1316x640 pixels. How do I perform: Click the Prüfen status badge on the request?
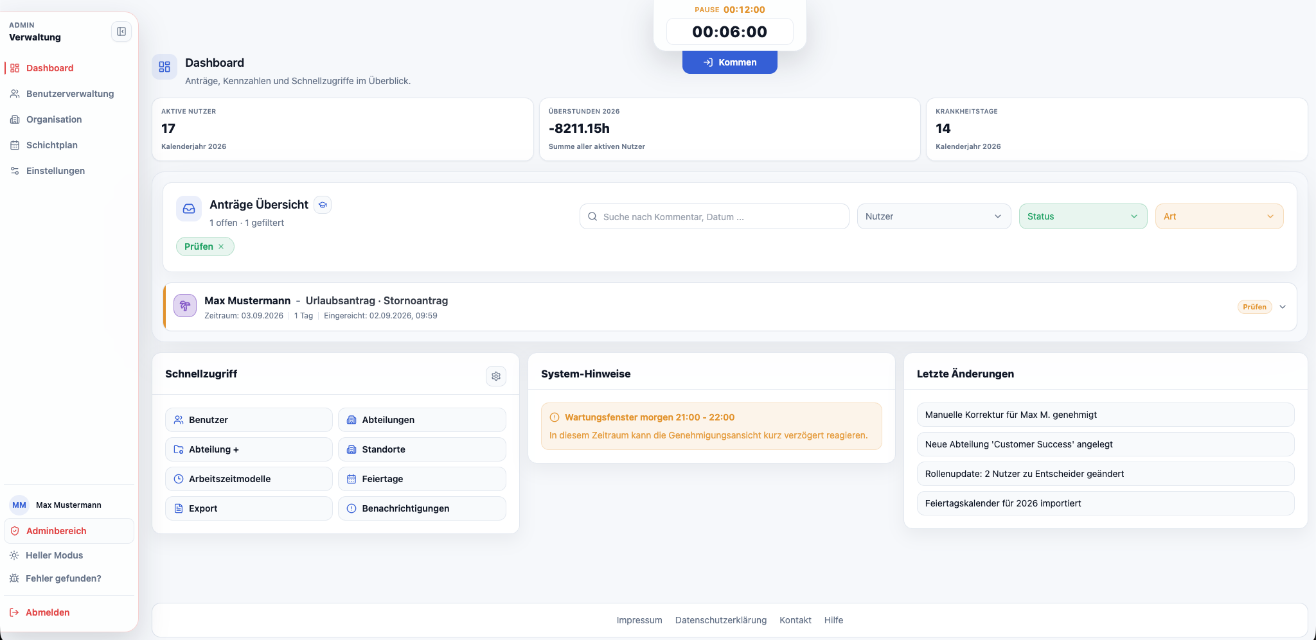tap(1254, 307)
